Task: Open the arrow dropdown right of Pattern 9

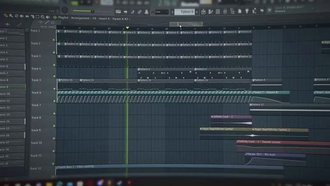Action: [x=197, y=12]
